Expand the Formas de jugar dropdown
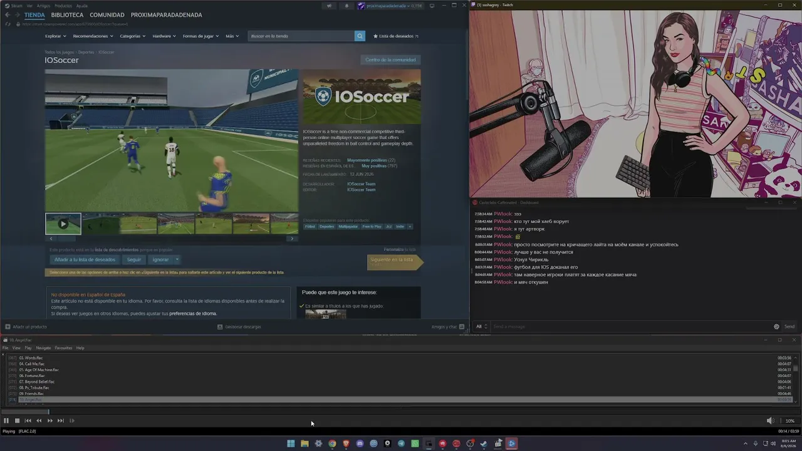This screenshot has height=451, width=802. pyautogui.click(x=200, y=36)
